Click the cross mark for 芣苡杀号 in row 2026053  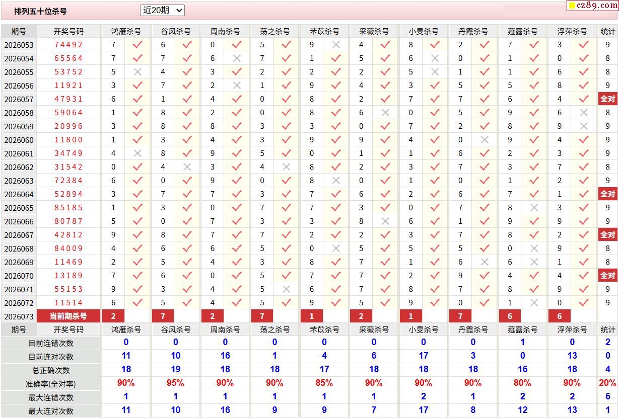click(336, 45)
